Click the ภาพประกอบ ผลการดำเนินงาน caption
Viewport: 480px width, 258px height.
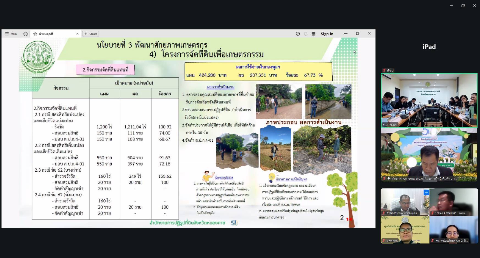(304, 122)
